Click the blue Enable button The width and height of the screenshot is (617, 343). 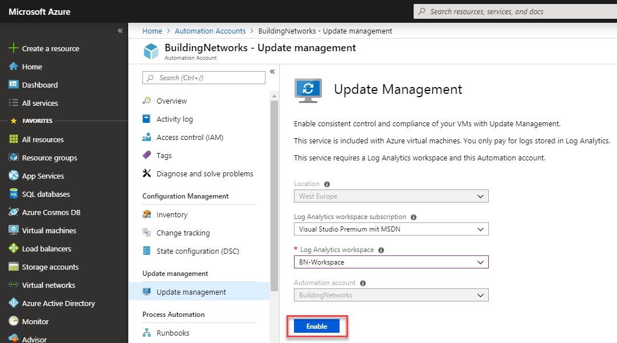pyautogui.click(x=317, y=326)
